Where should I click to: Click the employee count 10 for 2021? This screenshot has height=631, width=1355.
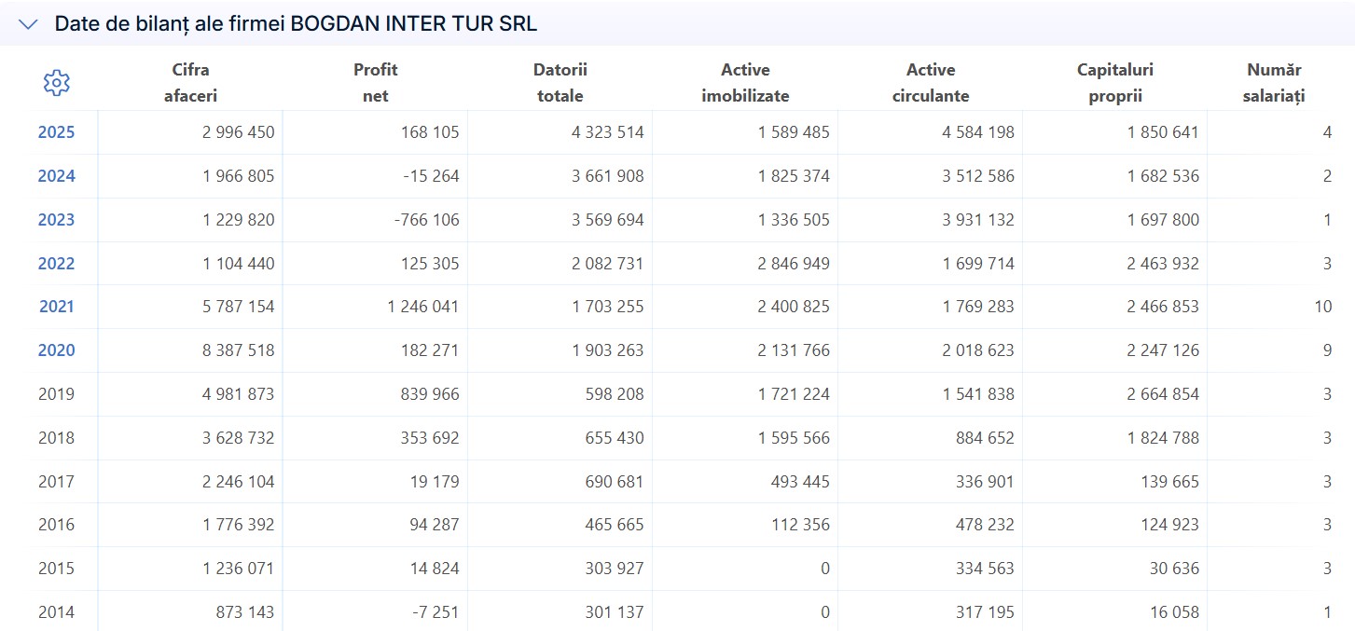[x=1323, y=307]
